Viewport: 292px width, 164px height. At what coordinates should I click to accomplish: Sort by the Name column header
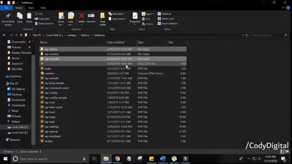click(x=72, y=42)
